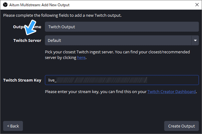Click the Twitch Stream Key label
Viewport: 202px width, 134px height.
[22, 80]
